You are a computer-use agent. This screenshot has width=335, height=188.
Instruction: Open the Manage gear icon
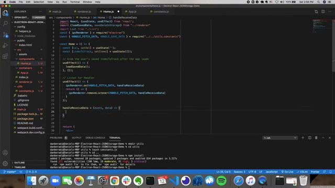coord(5,163)
